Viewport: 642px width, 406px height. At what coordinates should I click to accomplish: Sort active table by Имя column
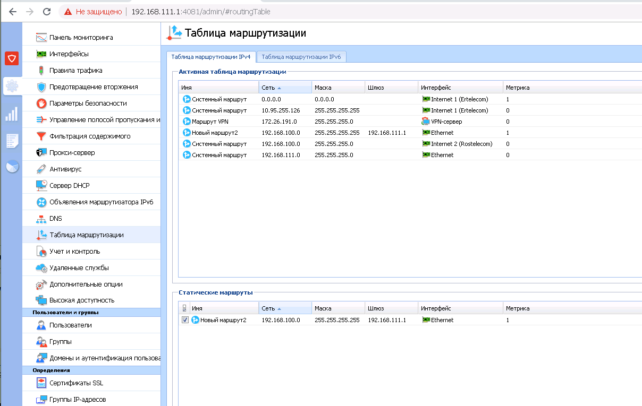(218, 88)
